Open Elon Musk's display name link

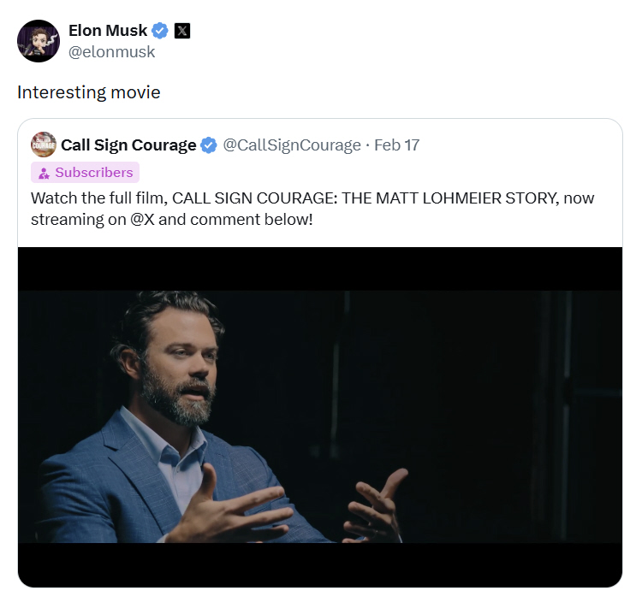coord(108,31)
